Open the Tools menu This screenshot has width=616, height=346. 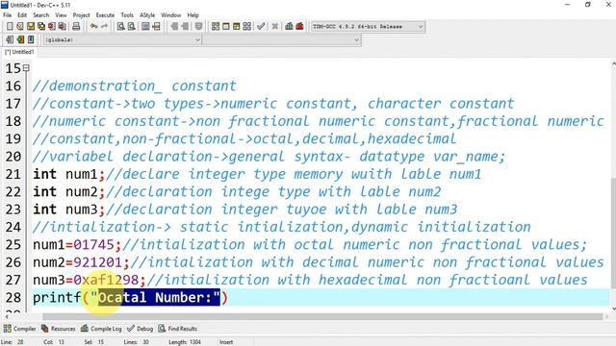coord(127,15)
